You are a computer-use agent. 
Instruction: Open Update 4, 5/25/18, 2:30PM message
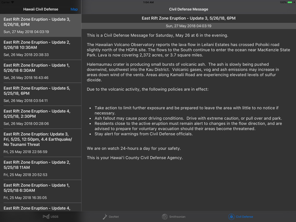pos(41,118)
